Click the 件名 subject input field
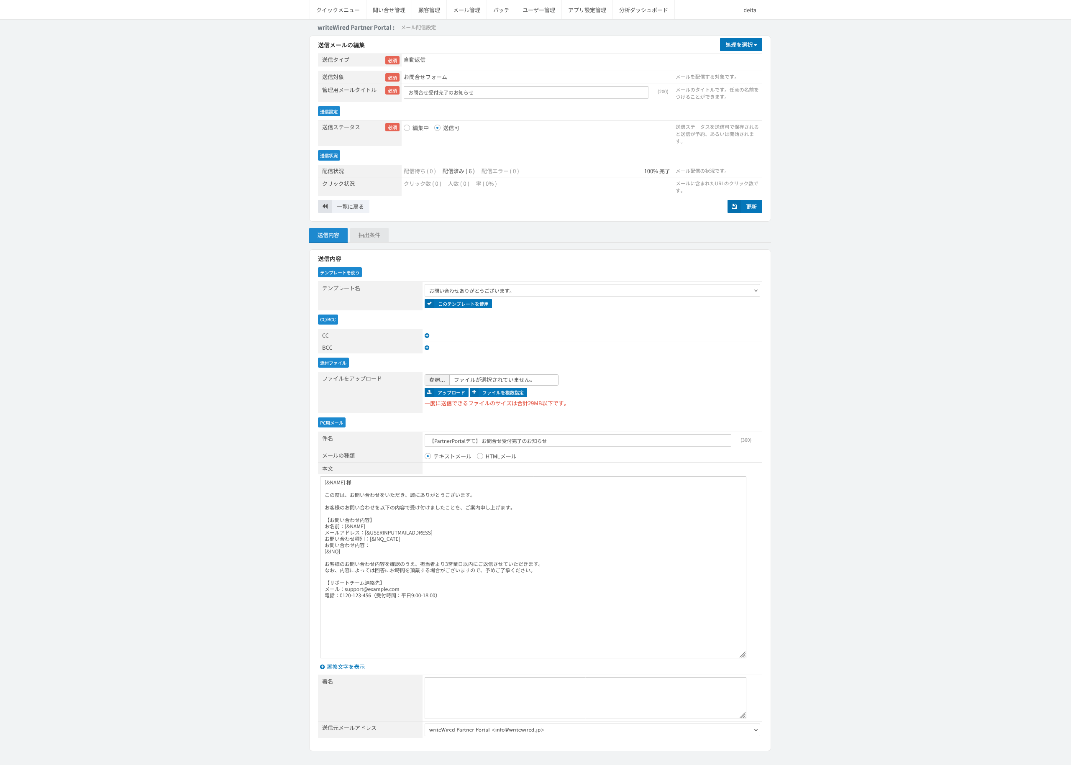This screenshot has height=765, width=1071. coord(578,440)
